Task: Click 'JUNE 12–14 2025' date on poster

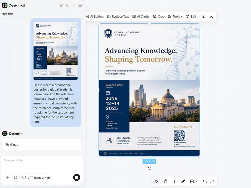Action: pyautogui.click(x=113, y=103)
